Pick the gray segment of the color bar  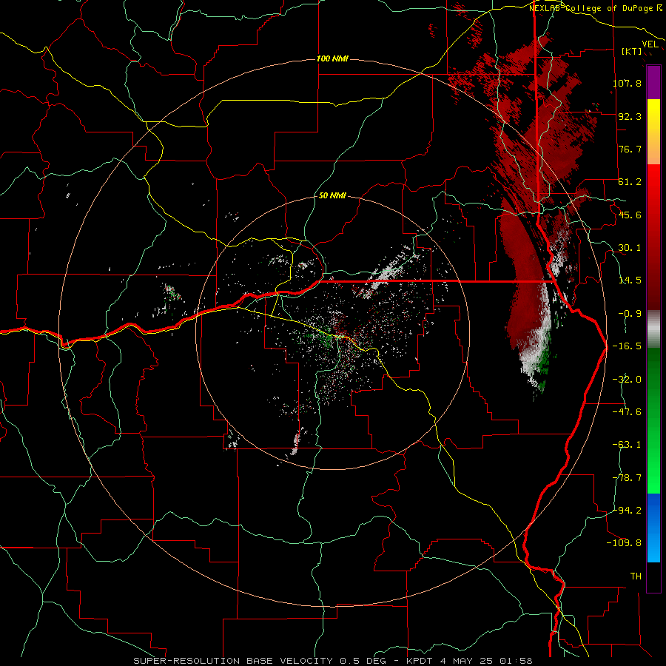(653, 329)
